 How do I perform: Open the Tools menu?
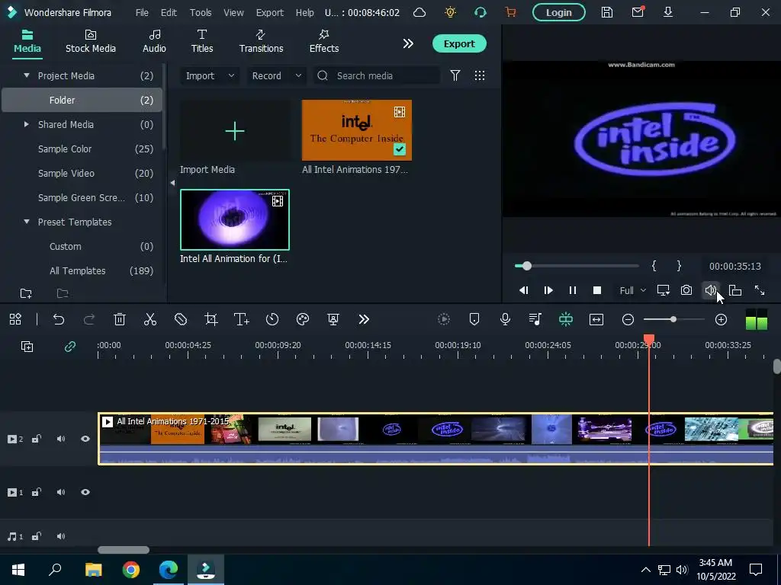(201, 12)
